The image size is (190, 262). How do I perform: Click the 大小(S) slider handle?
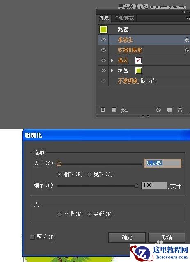pyautogui.click(x=59, y=163)
